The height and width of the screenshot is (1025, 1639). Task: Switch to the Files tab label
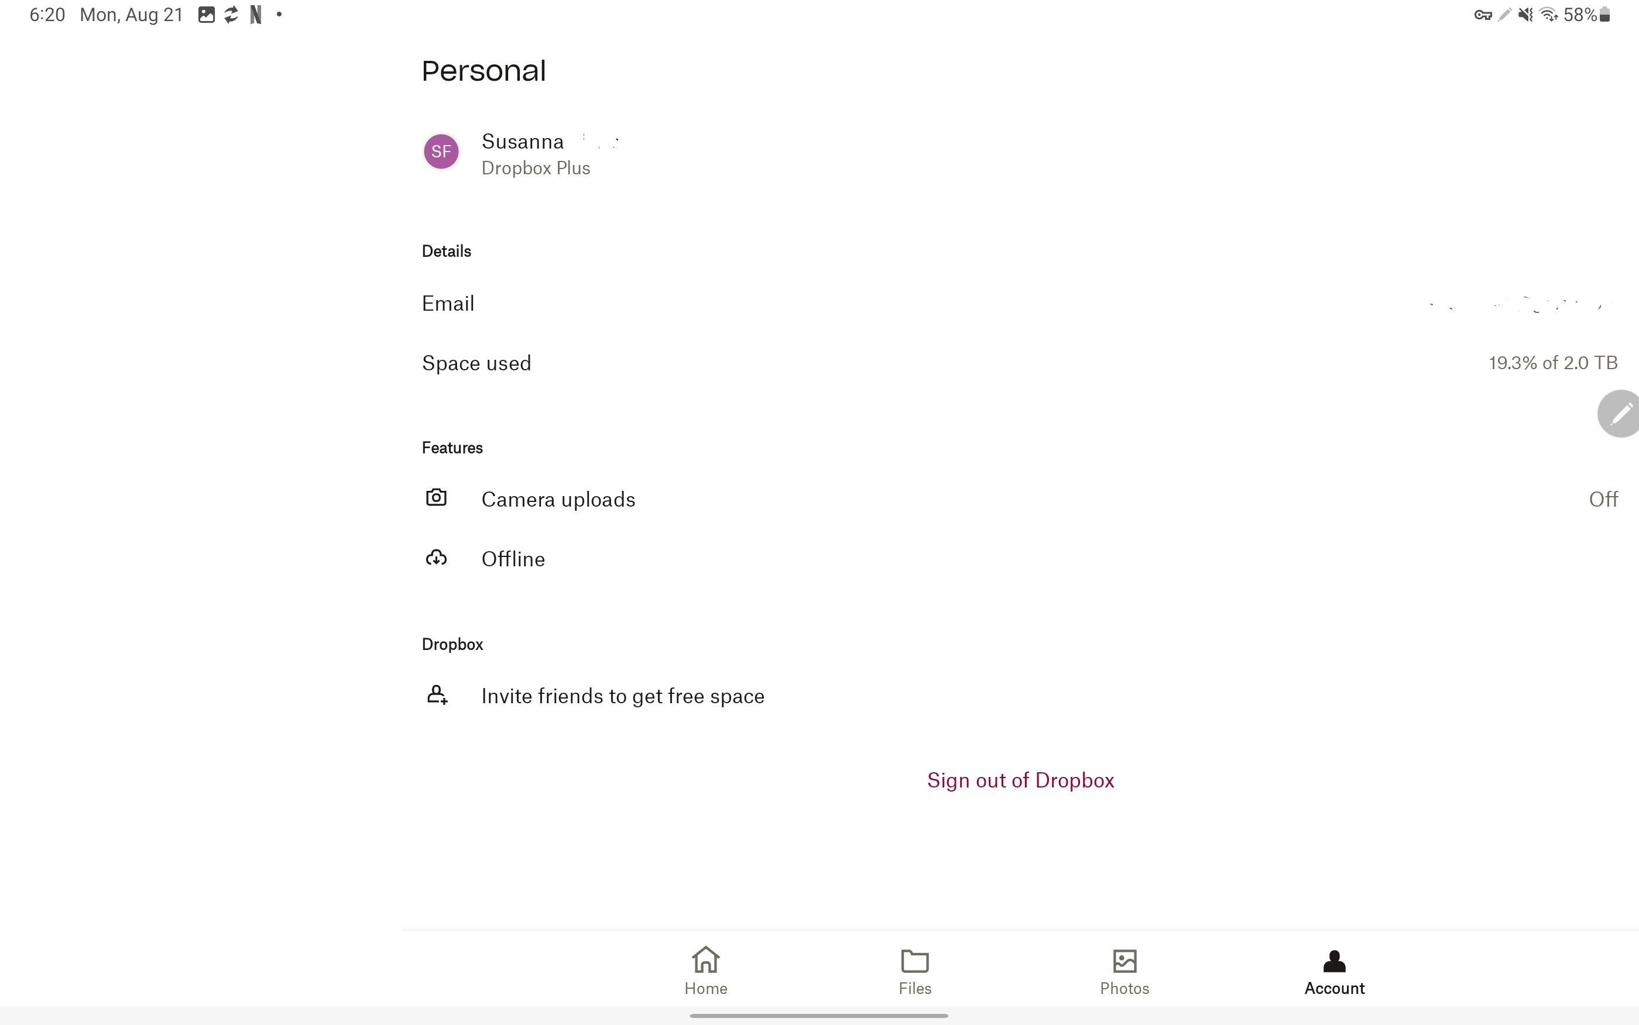[x=915, y=988]
